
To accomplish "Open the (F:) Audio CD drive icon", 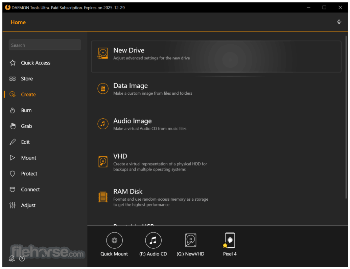I will (x=153, y=240).
